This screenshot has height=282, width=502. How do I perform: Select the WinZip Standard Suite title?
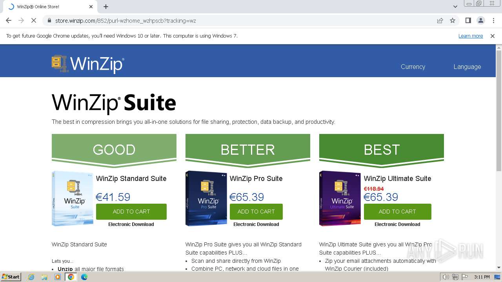pyautogui.click(x=131, y=179)
